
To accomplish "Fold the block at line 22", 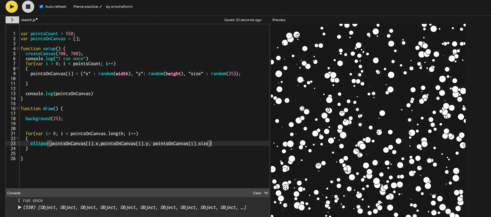I will pyautogui.click(x=18, y=138).
